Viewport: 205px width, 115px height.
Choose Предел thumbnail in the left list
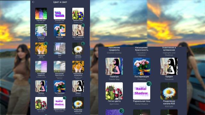[x=78, y=86]
